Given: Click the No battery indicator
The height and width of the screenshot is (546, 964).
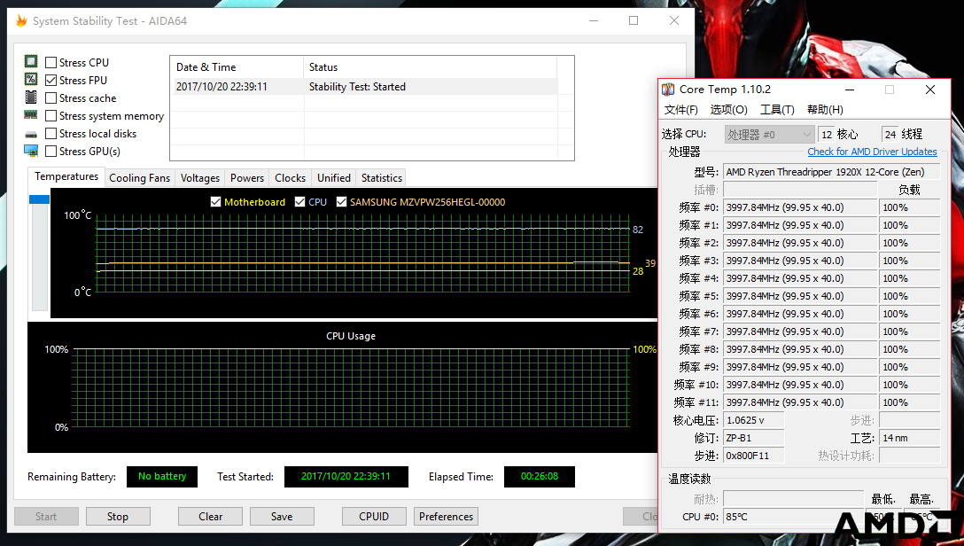Looking at the screenshot, I should 162,477.
